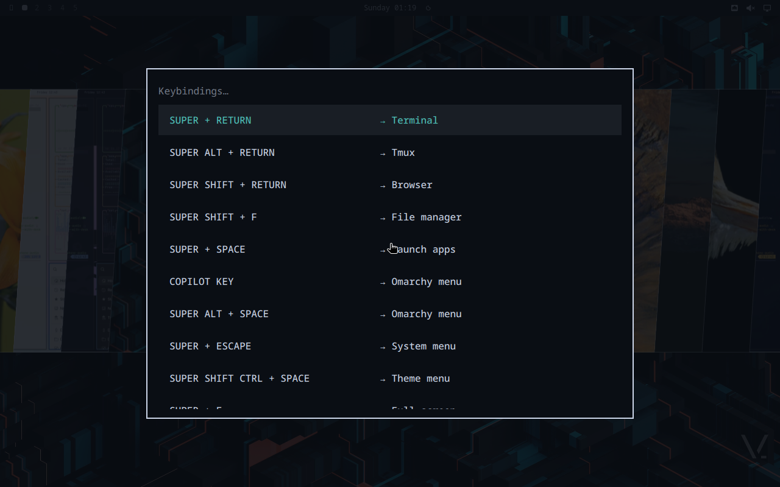Switch to workspace 5

coord(75,8)
